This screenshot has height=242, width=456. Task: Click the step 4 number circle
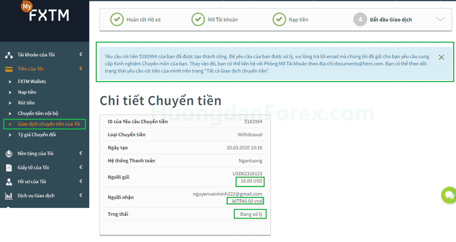[360, 19]
